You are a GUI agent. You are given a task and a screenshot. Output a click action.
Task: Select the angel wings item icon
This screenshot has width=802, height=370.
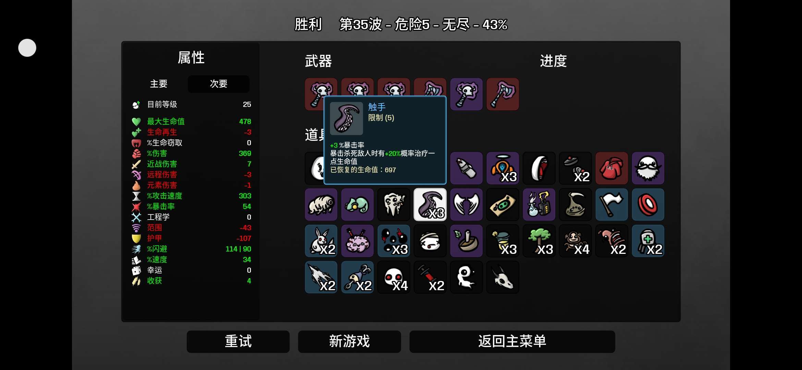click(466, 205)
